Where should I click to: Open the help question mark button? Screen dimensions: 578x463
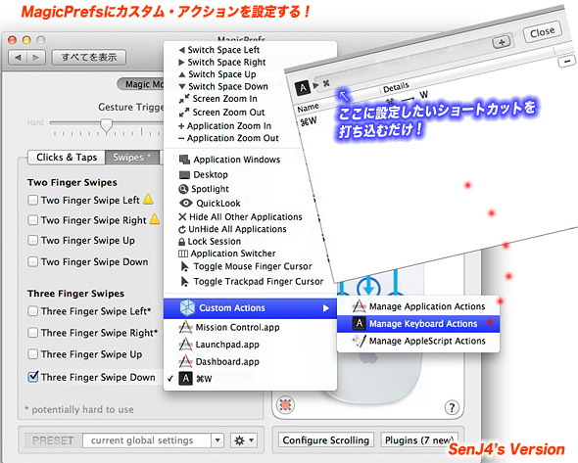(452, 407)
